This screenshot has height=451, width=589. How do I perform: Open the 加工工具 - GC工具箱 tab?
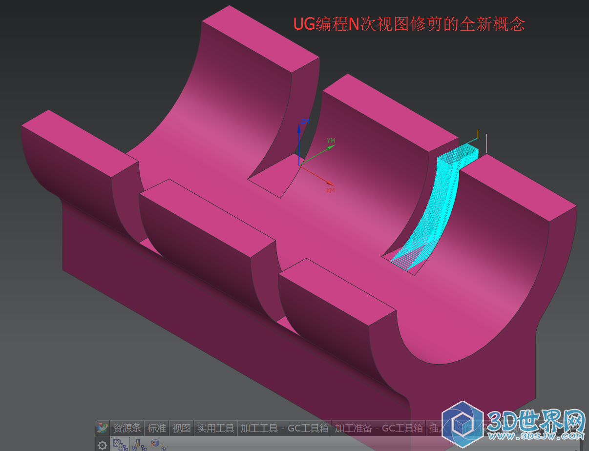click(x=284, y=428)
